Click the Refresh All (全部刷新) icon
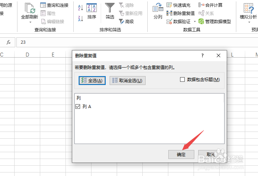Viewport: 258px width, 176px height. coord(30,8)
